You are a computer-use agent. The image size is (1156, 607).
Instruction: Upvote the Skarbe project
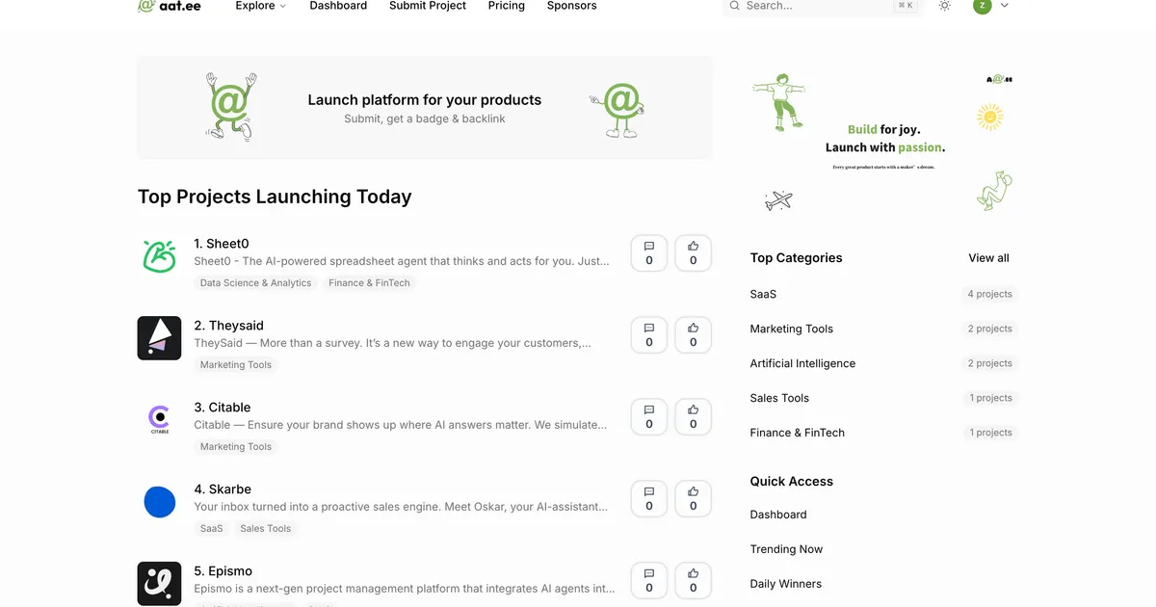coord(693,499)
